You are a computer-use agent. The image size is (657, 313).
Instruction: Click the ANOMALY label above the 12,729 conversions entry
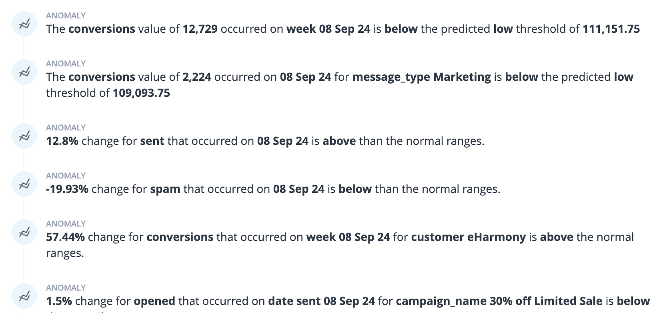66,16
